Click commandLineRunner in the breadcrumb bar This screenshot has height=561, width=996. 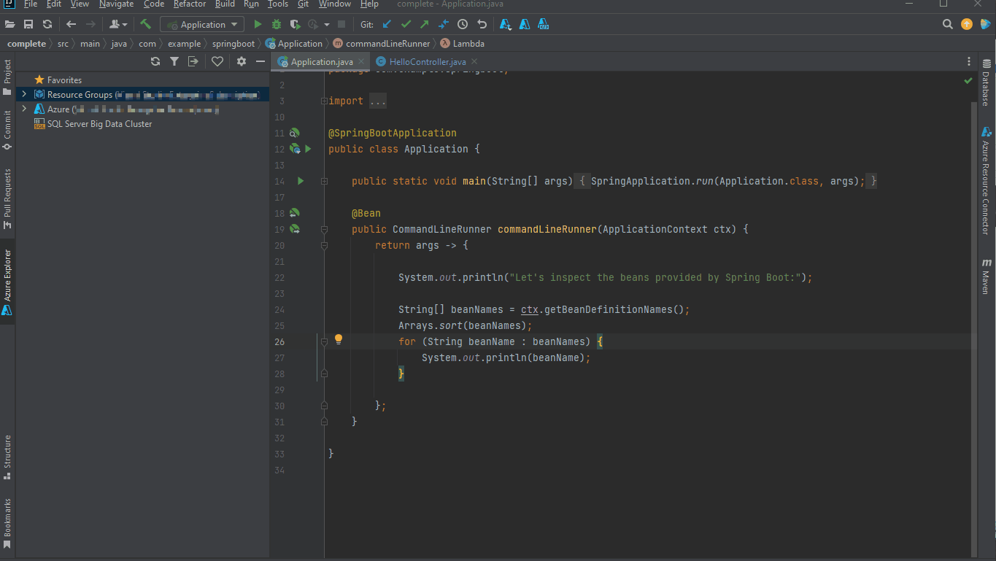click(x=387, y=44)
